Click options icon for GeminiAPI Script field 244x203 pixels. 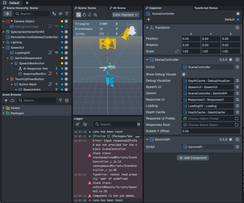click(x=237, y=147)
